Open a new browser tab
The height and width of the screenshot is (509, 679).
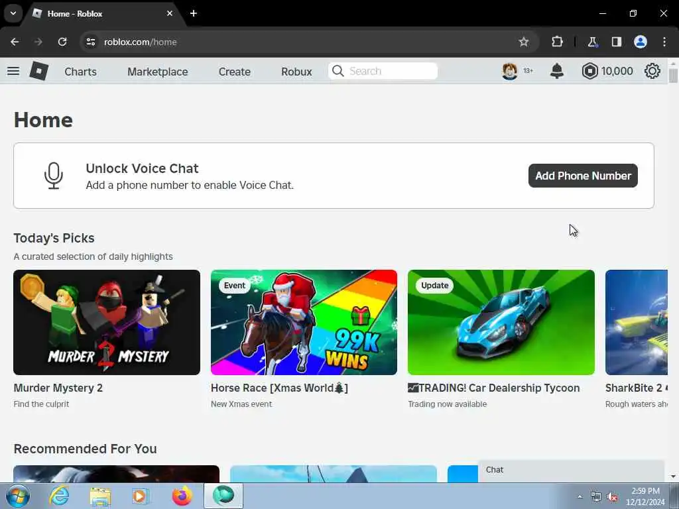pos(194,13)
